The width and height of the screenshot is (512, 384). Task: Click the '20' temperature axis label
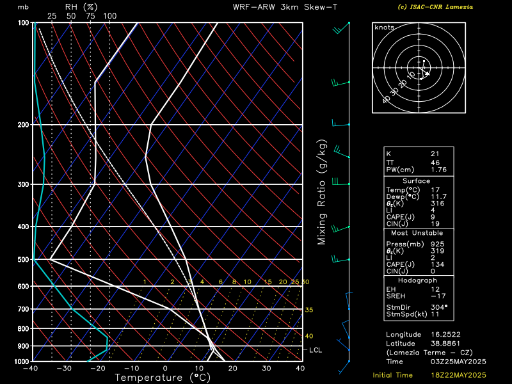coord(232,369)
